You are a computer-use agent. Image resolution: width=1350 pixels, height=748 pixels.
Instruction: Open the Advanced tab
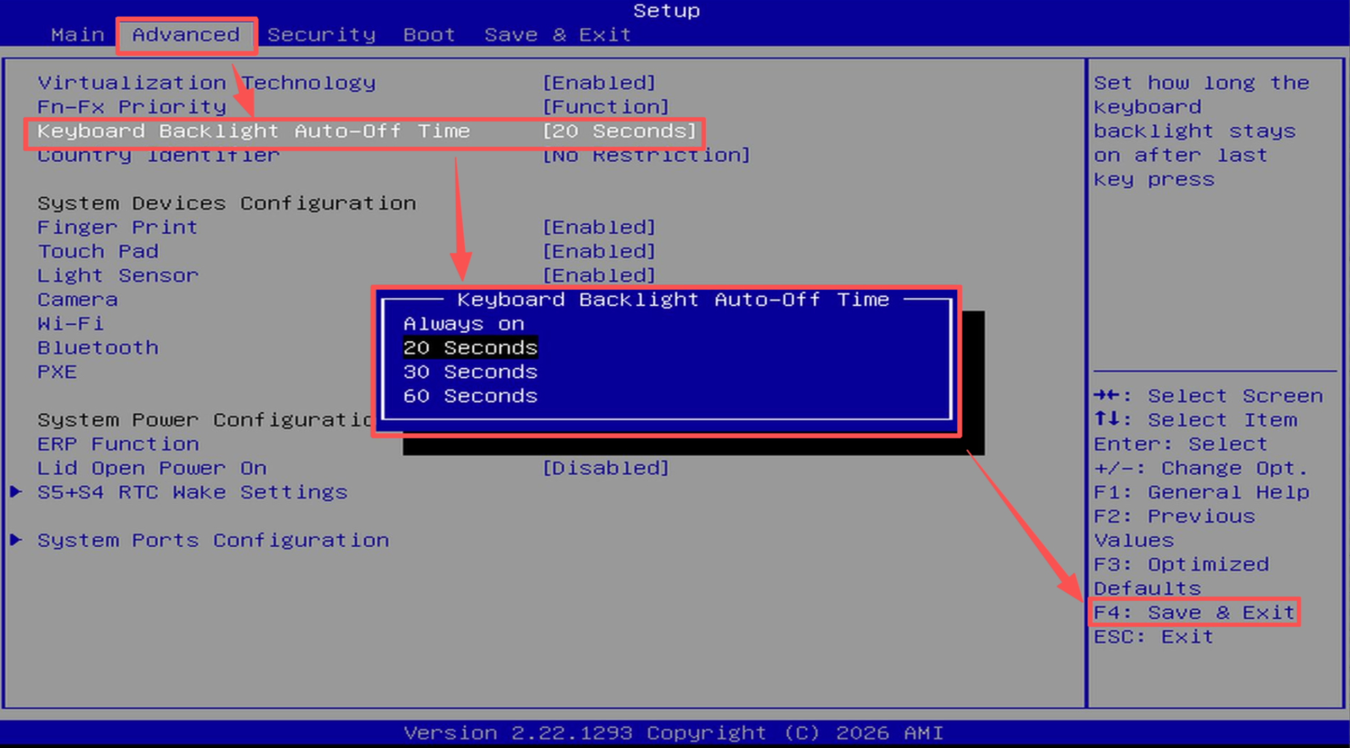pos(186,35)
